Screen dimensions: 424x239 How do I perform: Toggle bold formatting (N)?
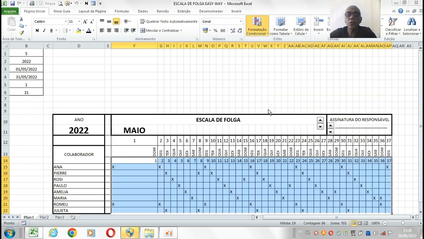37,31
